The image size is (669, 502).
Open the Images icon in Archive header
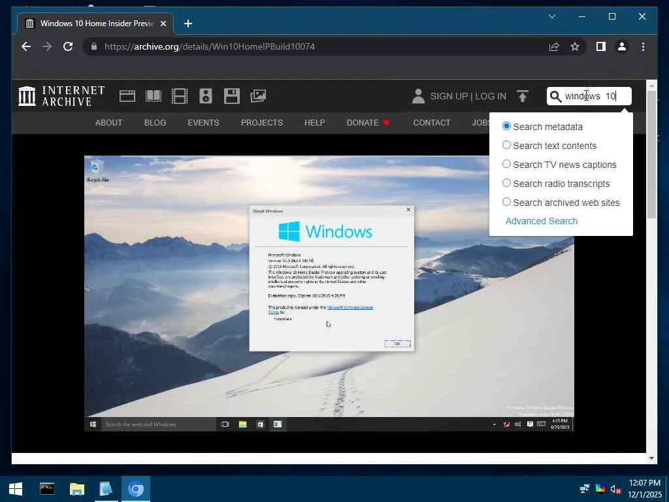pos(258,96)
